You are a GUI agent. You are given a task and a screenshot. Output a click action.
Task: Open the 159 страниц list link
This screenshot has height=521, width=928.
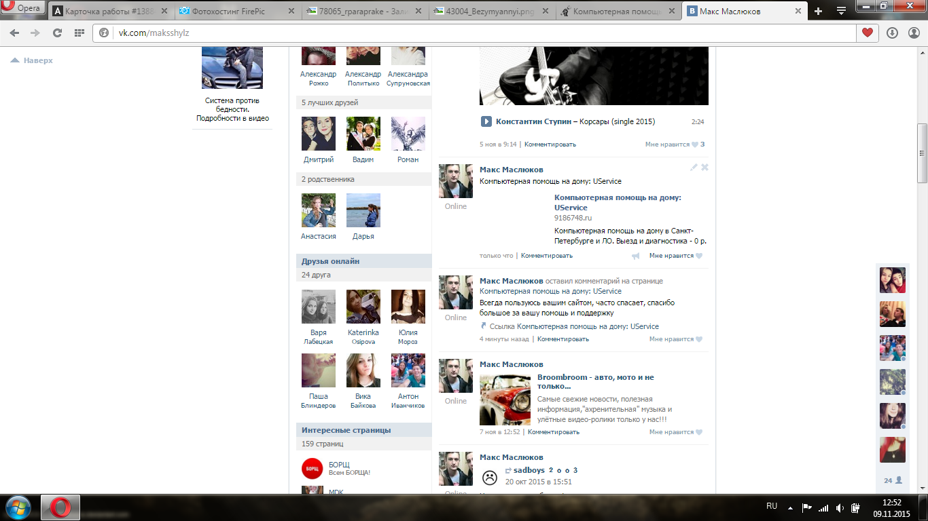[x=363, y=444]
